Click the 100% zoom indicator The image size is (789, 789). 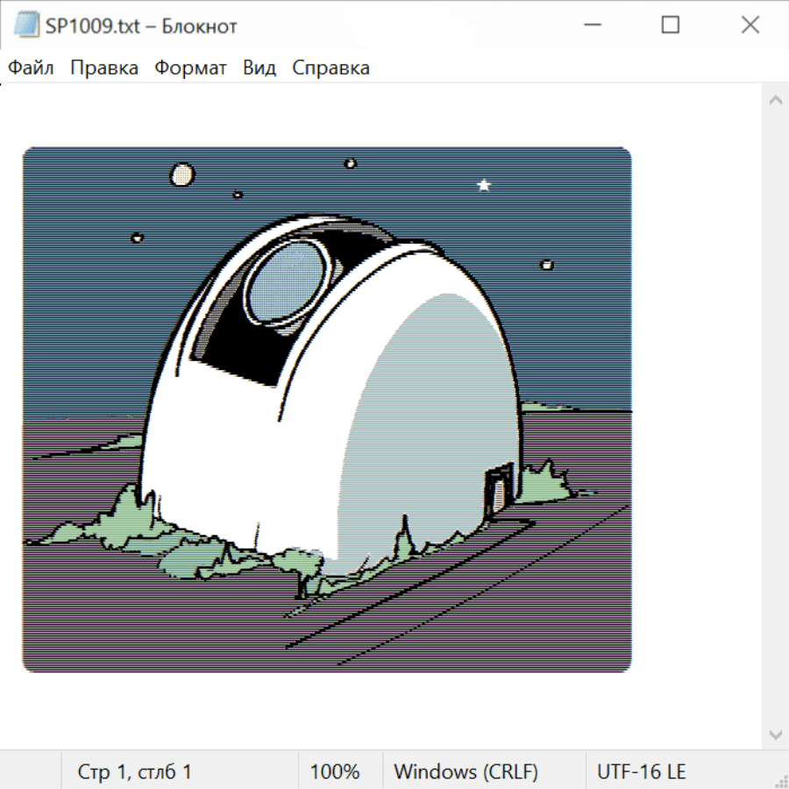pyautogui.click(x=335, y=771)
